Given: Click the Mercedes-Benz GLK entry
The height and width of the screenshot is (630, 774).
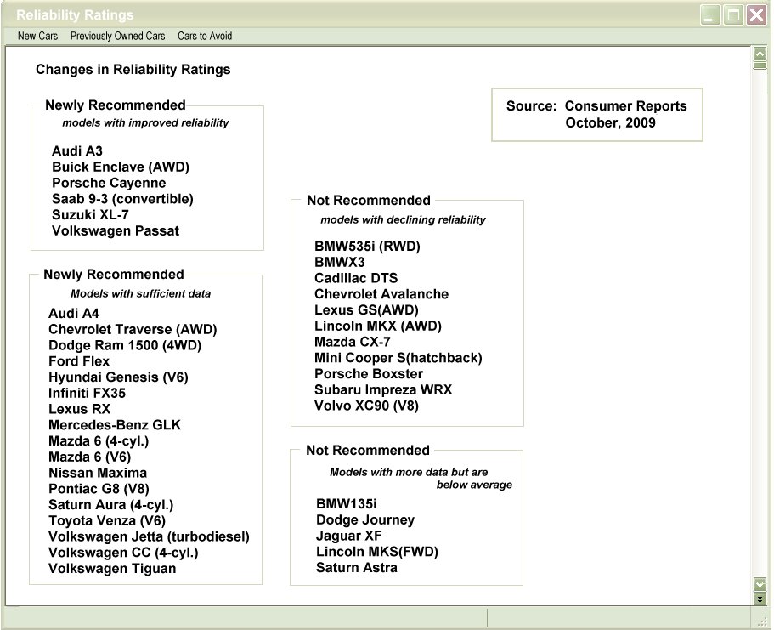Looking at the screenshot, I should 115,425.
